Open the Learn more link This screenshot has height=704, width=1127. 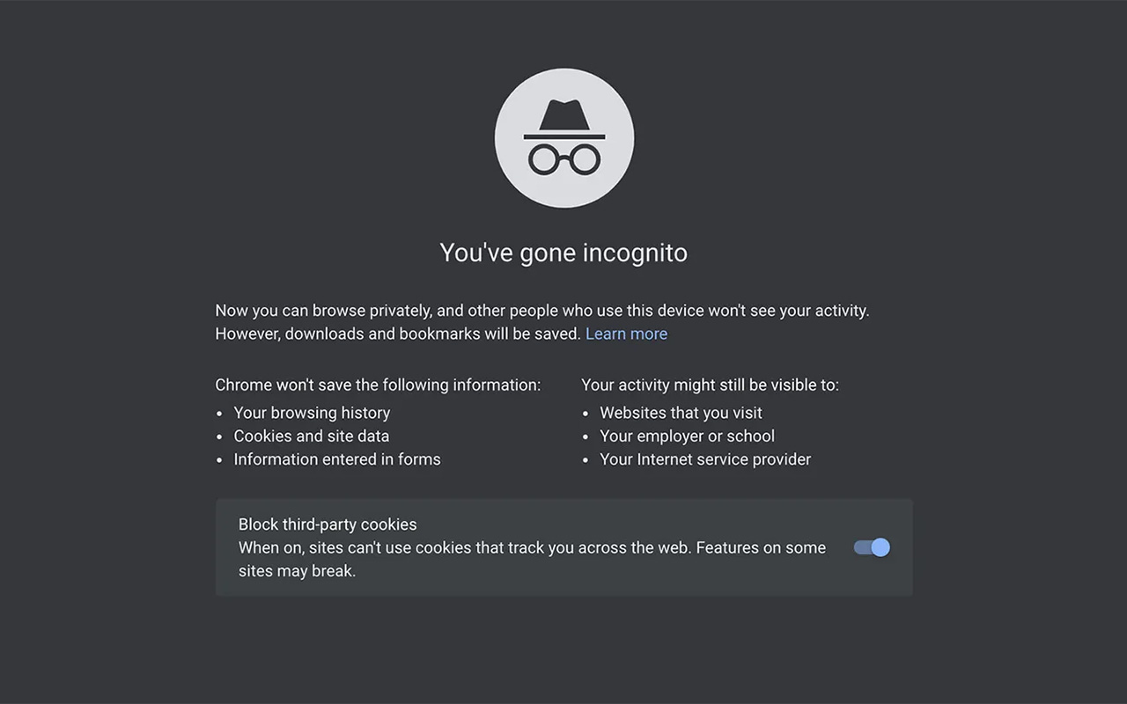[626, 334]
